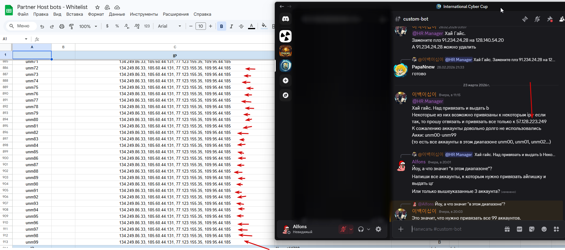Increase decimal places in the Sheets toolbar
Image resolution: width=565 pixels, height=250 pixels.
(137, 26)
